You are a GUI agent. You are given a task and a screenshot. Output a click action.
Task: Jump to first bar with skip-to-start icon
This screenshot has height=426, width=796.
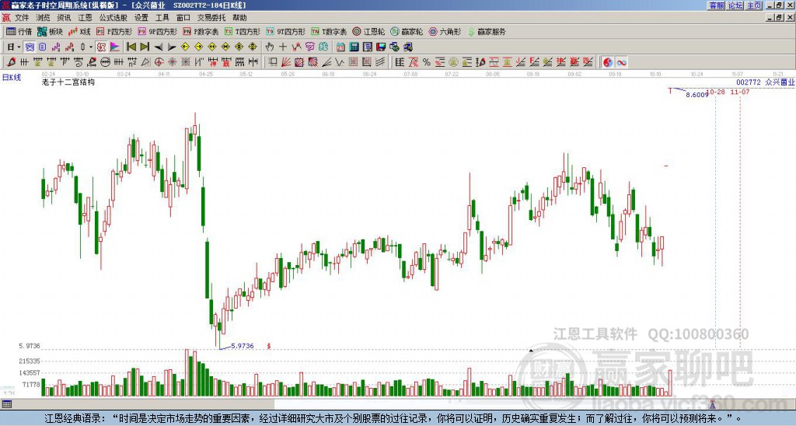point(131,47)
